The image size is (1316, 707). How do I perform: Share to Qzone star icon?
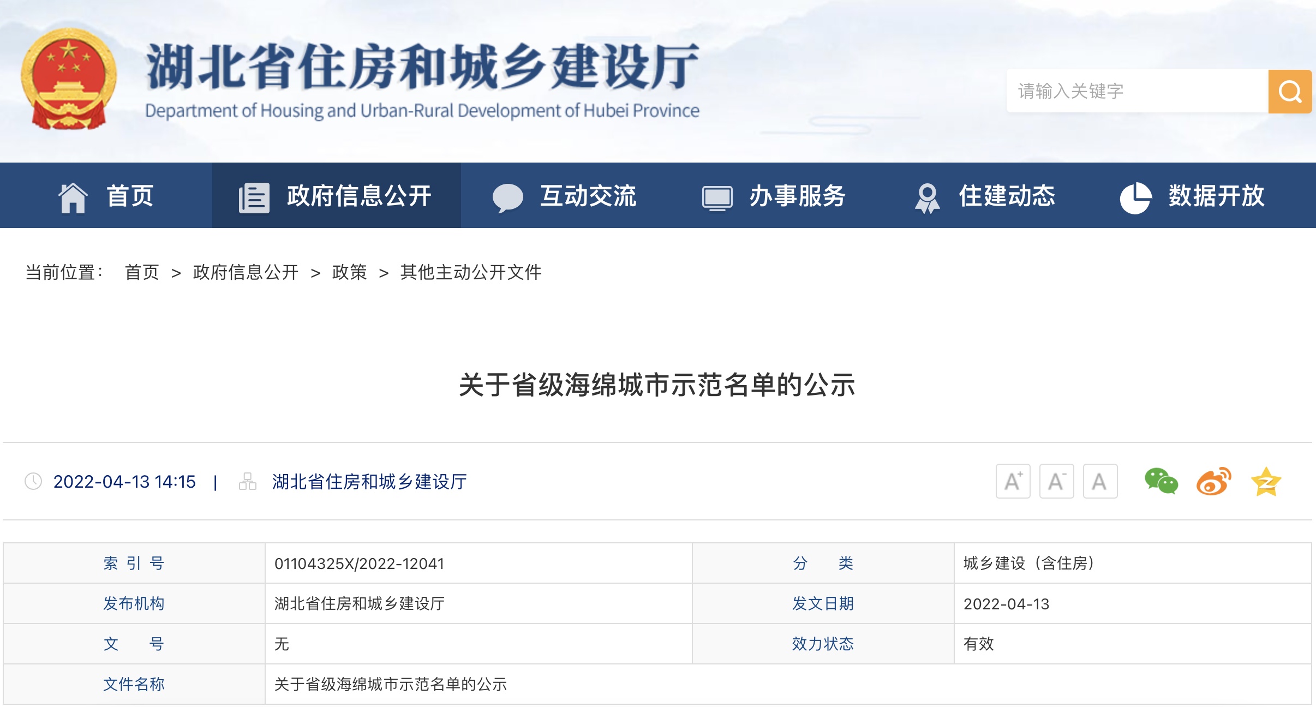pyautogui.click(x=1266, y=481)
